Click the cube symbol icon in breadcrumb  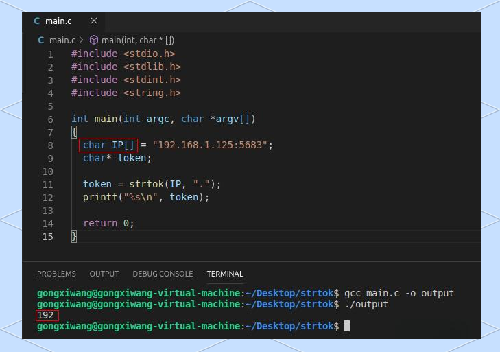point(94,40)
